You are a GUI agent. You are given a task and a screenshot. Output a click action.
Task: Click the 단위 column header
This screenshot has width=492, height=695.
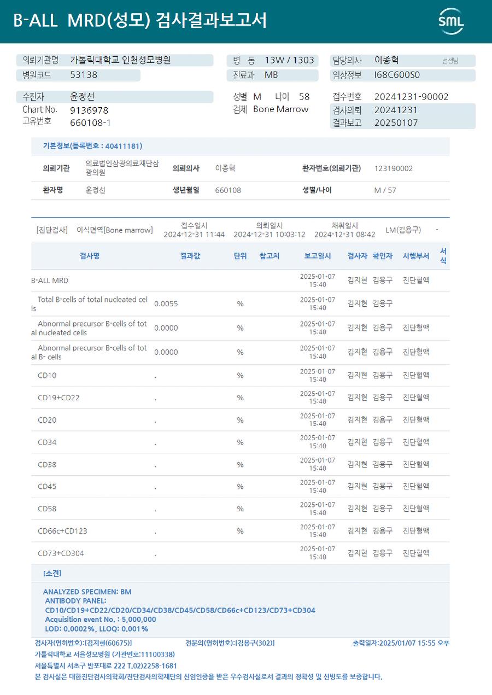click(240, 256)
